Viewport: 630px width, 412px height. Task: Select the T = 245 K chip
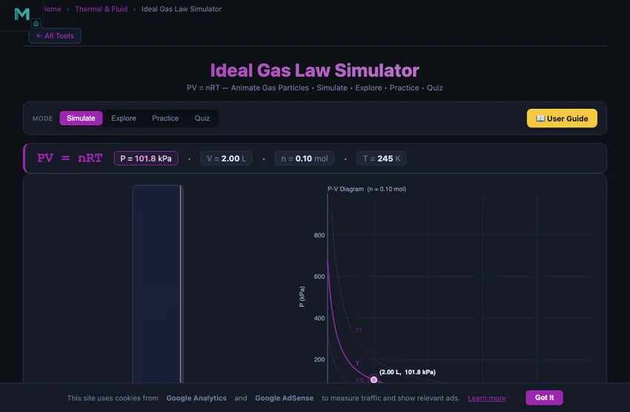coord(381,159)
